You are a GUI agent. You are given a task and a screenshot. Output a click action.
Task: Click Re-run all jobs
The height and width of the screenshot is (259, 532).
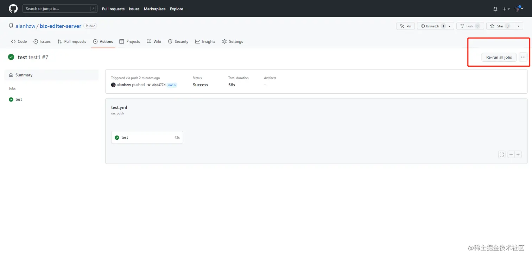499,57
